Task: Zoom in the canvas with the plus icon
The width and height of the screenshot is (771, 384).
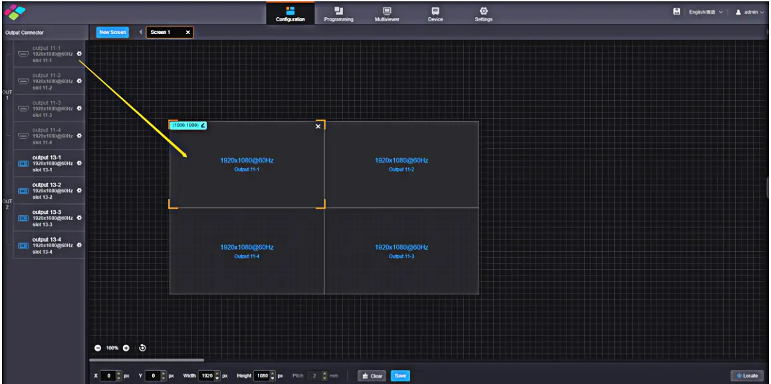Action: pyautogui.click(x=126, y=348)
